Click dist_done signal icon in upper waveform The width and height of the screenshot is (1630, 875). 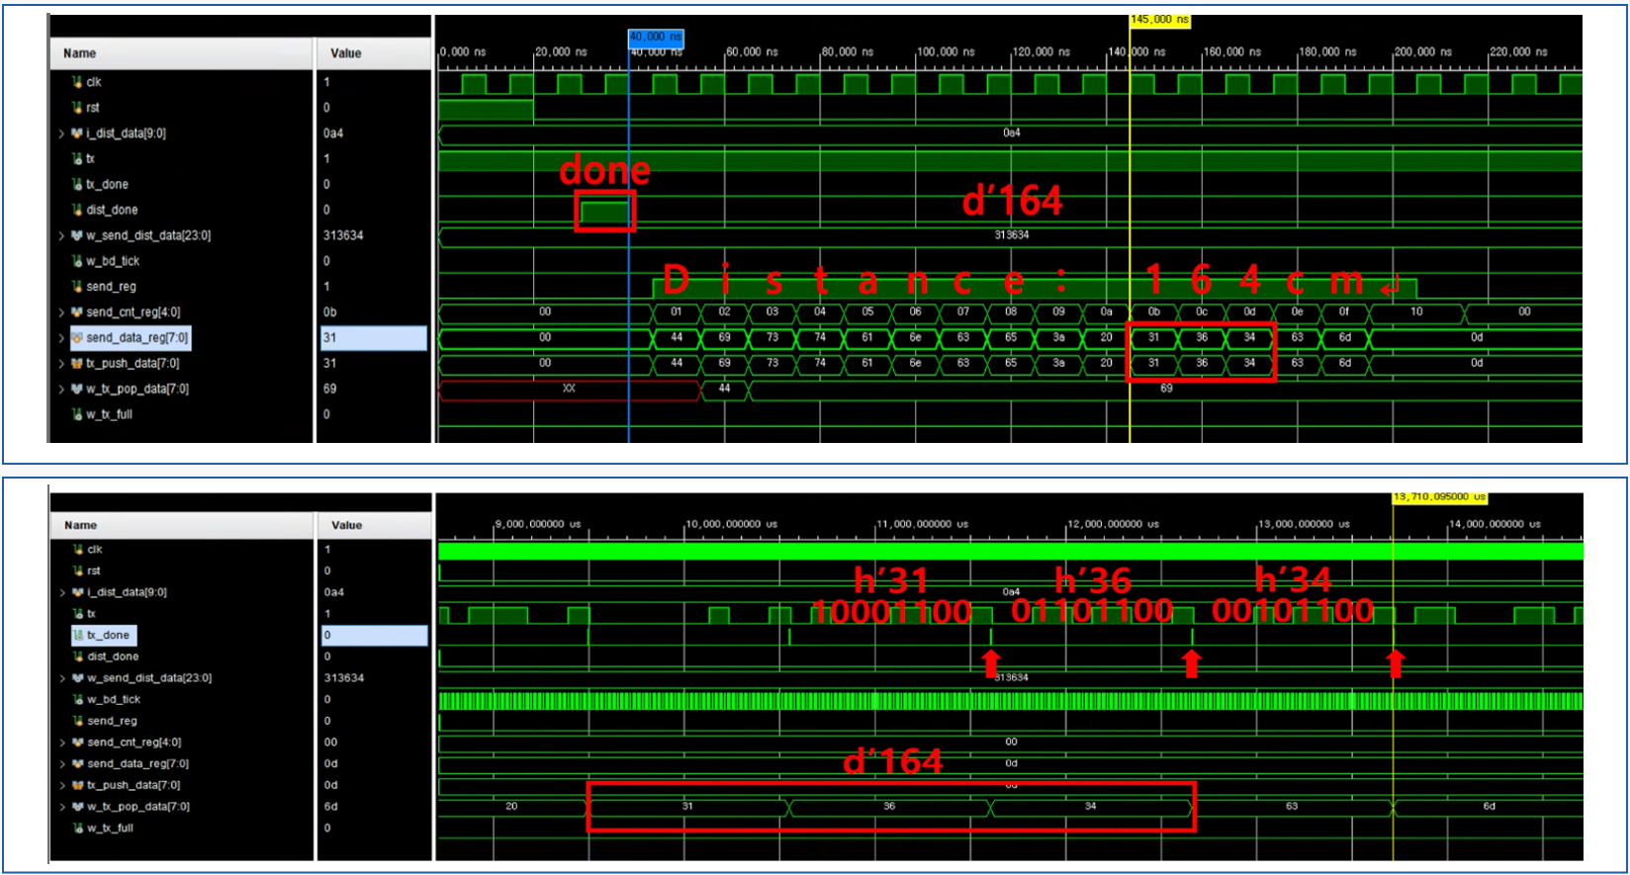[77, 210]
